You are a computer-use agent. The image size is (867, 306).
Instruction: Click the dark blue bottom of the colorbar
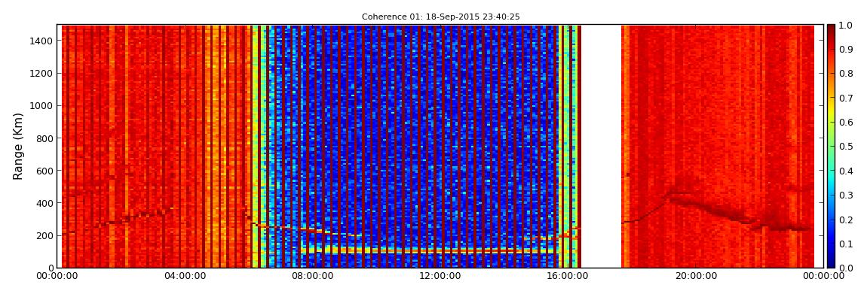pos(831,262)
